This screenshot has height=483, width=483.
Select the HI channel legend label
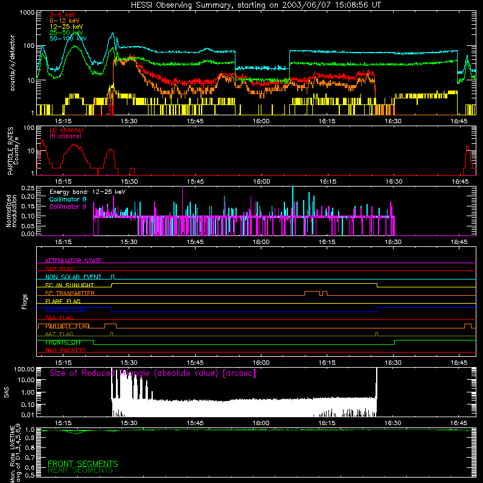coord(65,136)
